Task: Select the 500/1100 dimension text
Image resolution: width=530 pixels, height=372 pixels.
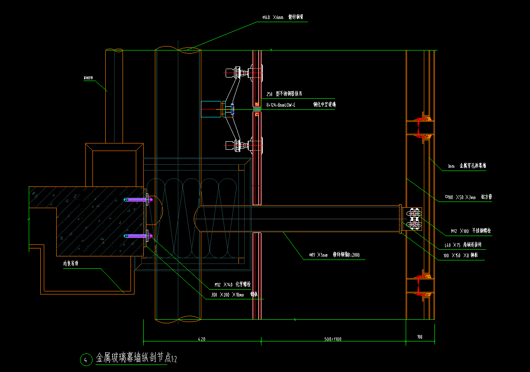Action: coord(333,339)
